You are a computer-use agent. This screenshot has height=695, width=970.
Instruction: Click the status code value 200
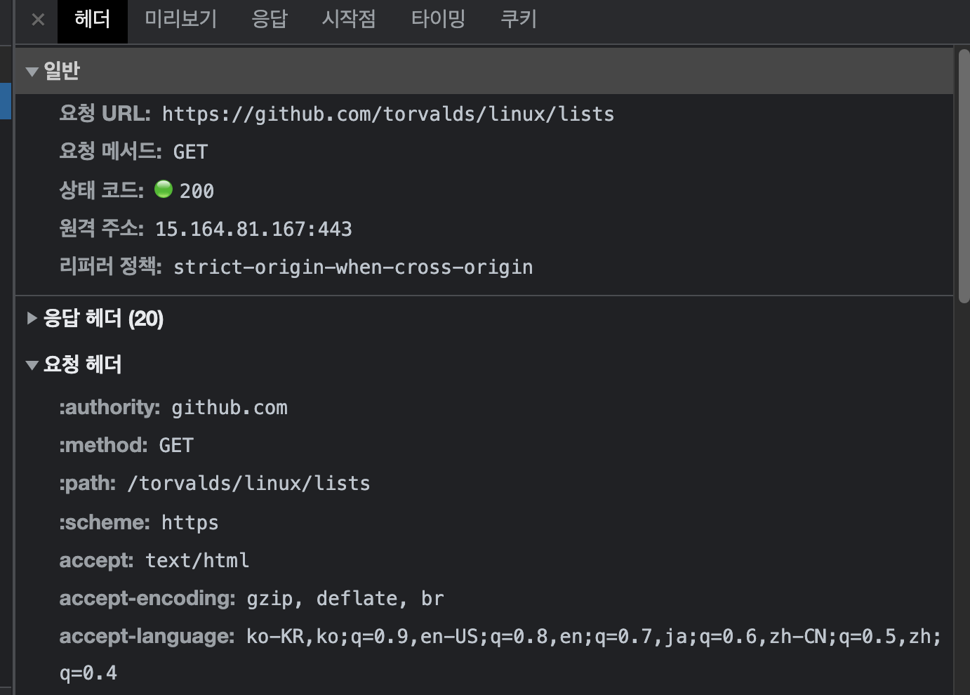pos(197,191)
